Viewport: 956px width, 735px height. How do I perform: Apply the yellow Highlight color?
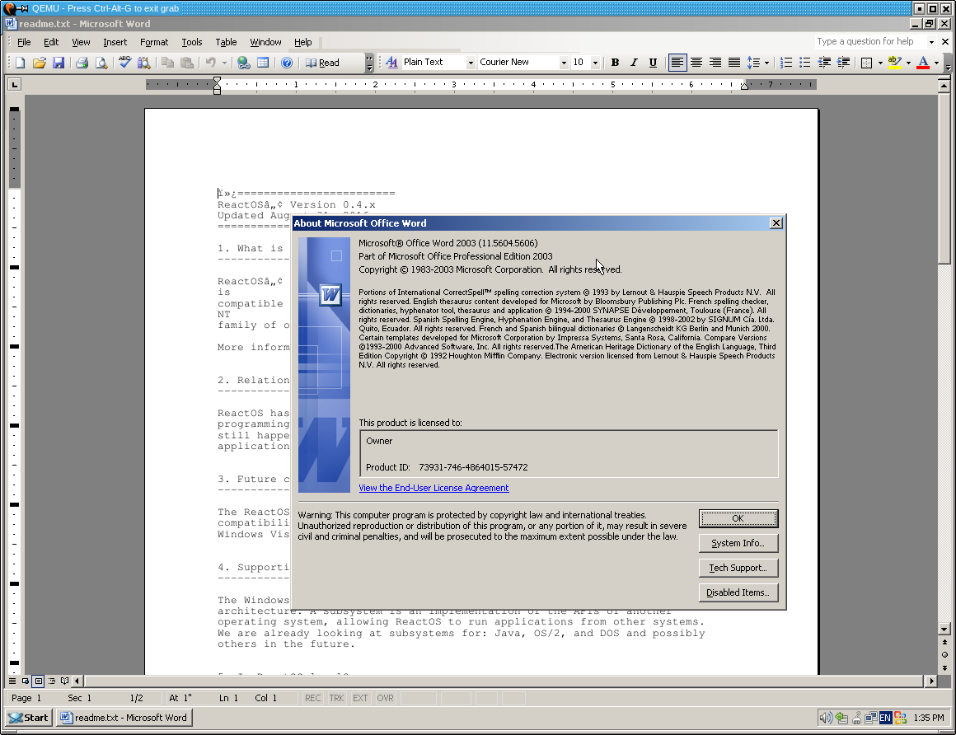pos(895,63)
